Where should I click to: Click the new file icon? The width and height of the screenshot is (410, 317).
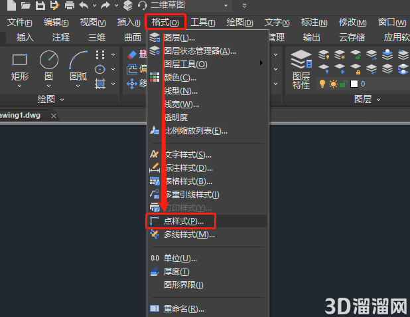(11, 5)
